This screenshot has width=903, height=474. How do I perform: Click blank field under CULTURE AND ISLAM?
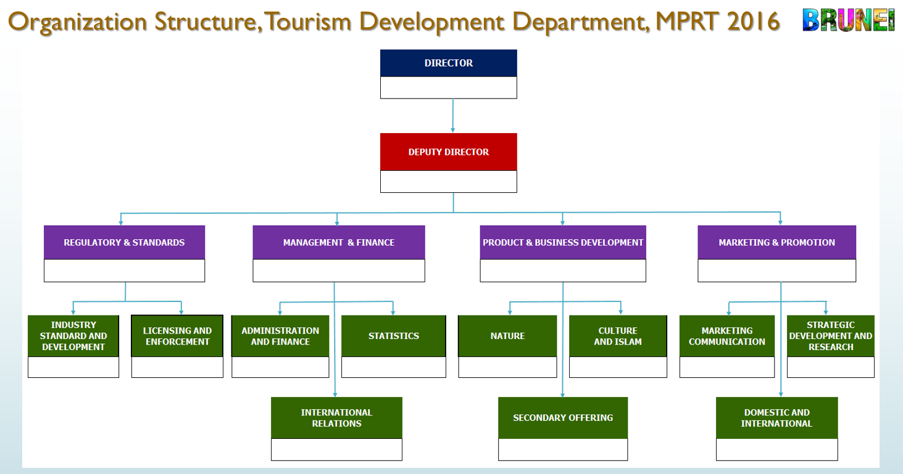coord(618,367)
